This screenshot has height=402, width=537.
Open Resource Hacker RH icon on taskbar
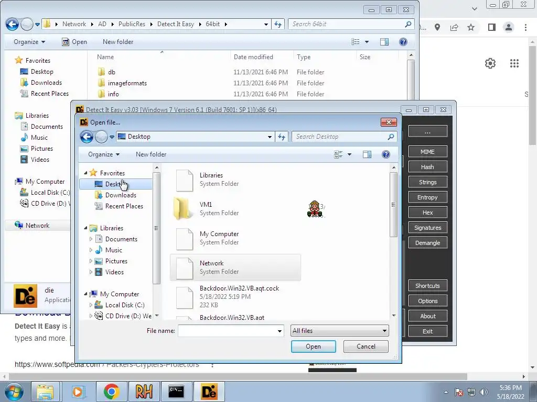[x=144, y=392]
